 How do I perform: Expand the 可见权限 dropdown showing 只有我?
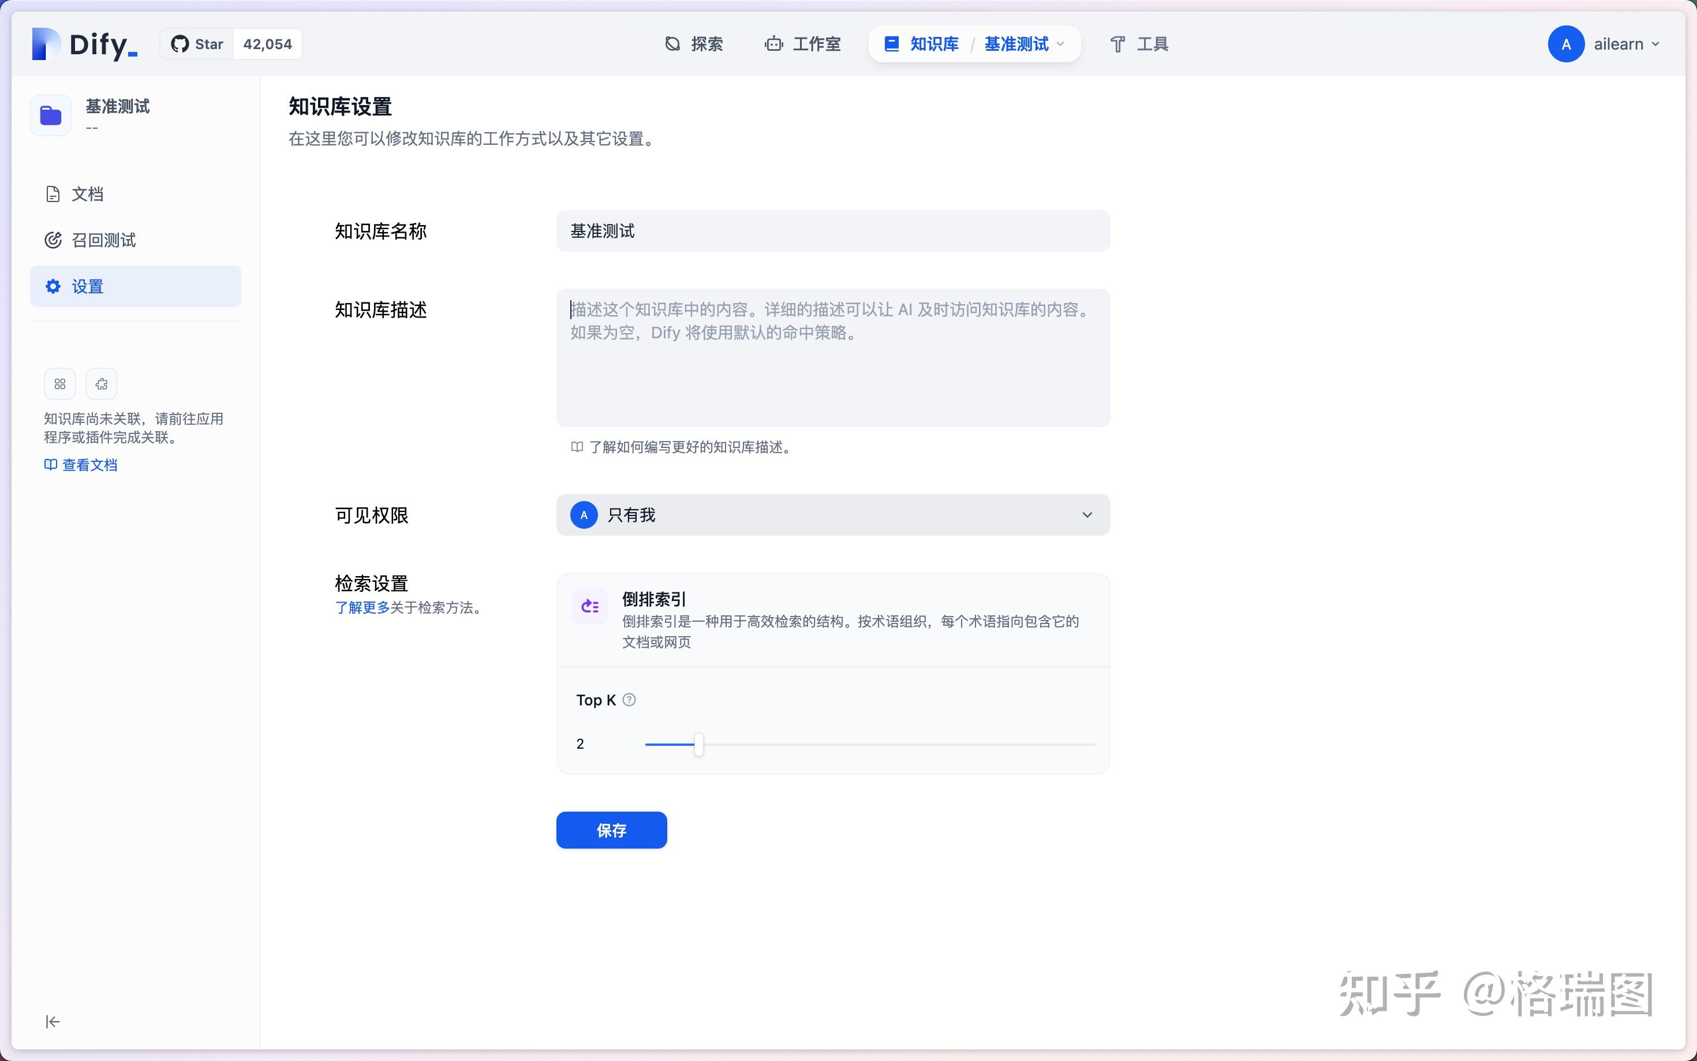[x=832, y=514]
